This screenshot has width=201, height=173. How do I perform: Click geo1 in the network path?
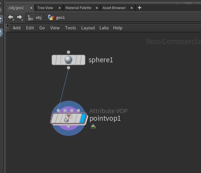61,18
